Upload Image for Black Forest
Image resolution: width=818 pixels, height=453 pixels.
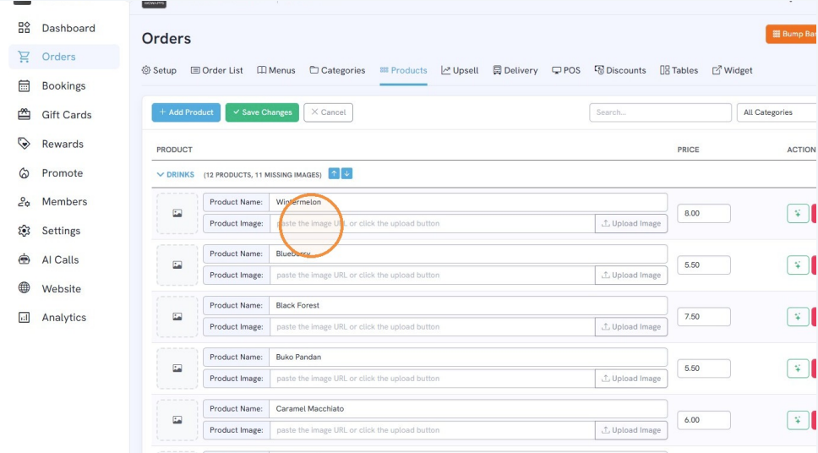pos(631,327)
